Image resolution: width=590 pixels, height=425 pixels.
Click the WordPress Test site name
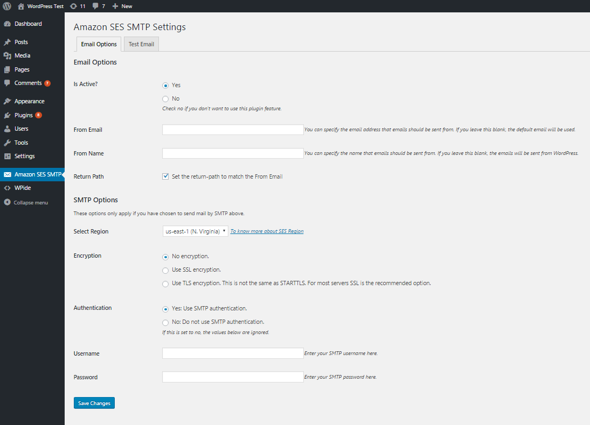45,6
